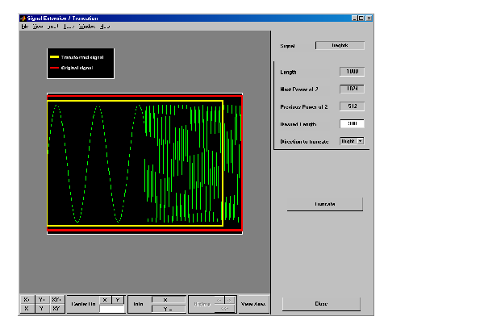Open the Window menu
This screenshot has height=333, width=484.
87,27
